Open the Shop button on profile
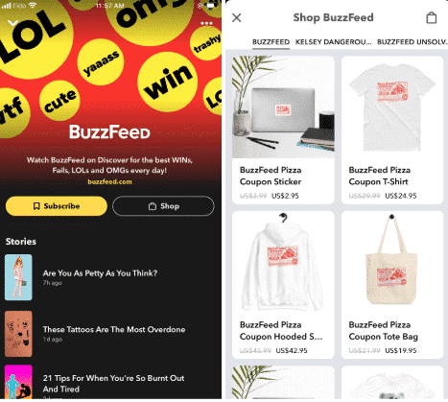 pos(163,206)
